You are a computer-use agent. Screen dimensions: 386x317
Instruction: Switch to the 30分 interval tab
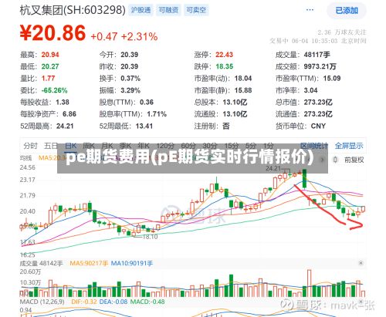210,146
